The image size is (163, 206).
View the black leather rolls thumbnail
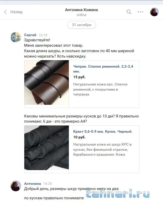click(47, 148)
